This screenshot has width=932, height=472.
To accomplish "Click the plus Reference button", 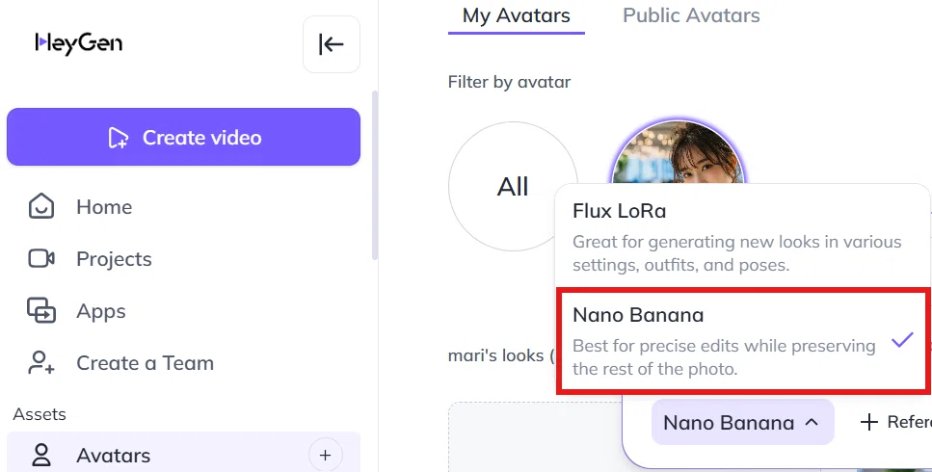I will click(x=895, y=422).
